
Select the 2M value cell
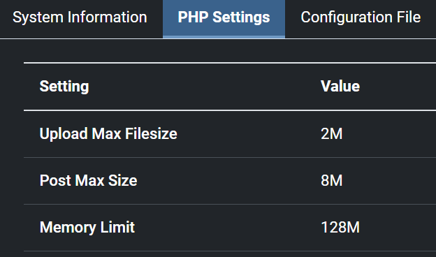click(x=331, y=133)
